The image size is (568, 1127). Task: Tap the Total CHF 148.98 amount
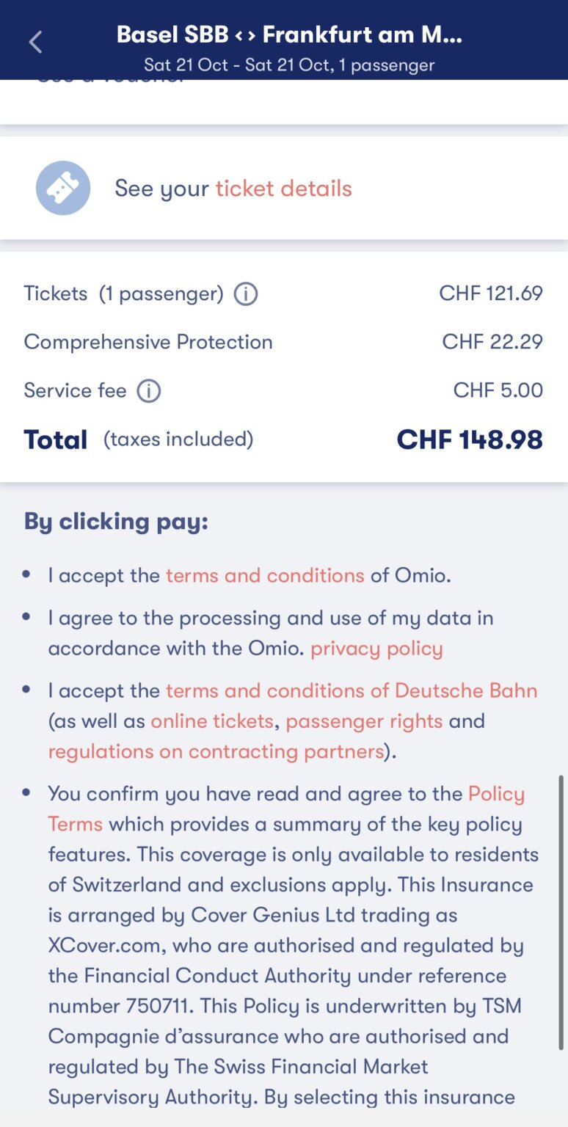pos(470,440)
